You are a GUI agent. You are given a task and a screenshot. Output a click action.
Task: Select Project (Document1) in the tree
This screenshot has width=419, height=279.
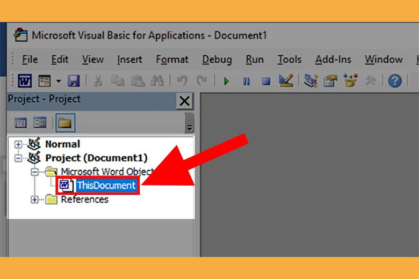pyautogui.click(x=96, y=158)
